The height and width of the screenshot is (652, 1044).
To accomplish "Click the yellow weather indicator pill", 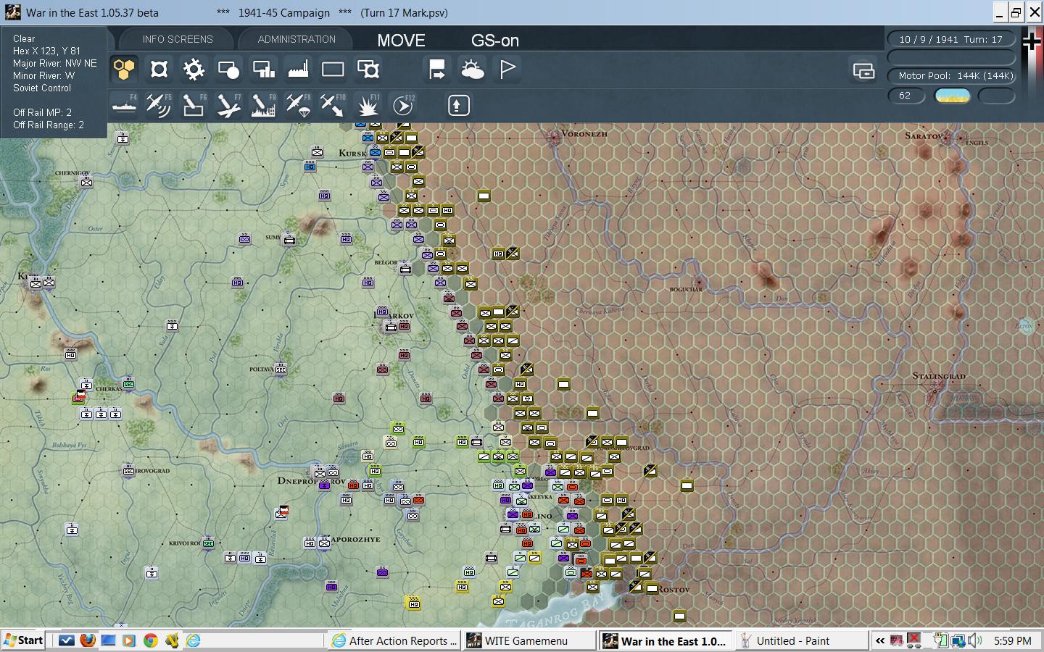I will 952,96.
